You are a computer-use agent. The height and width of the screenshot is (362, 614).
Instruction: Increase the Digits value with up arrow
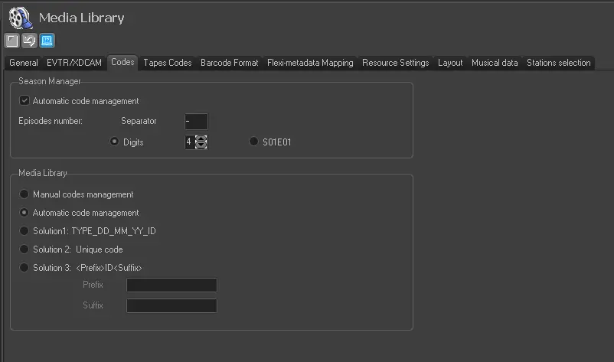[x=201, y=138]
